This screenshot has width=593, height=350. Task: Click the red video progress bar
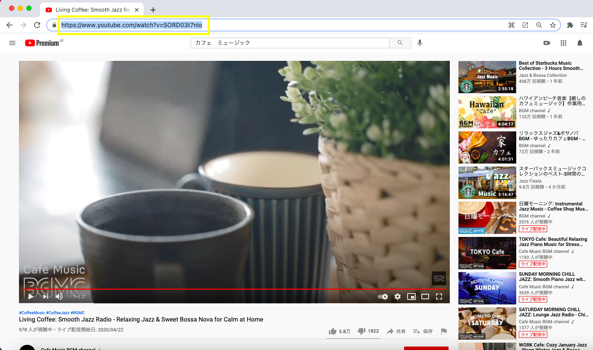click(234, 289)
